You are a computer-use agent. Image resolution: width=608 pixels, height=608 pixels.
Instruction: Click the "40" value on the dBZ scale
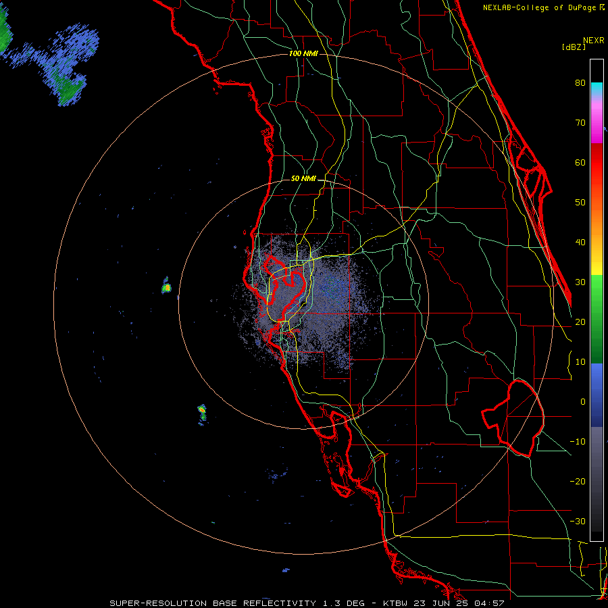click(580, 243)
